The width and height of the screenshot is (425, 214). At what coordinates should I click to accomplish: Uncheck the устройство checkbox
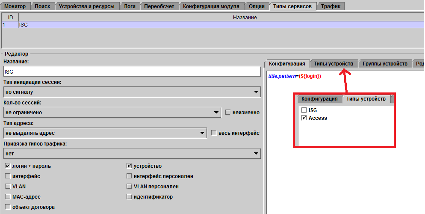(129, 166)
